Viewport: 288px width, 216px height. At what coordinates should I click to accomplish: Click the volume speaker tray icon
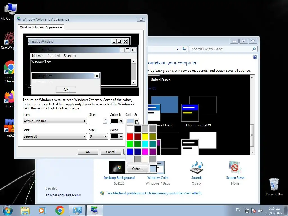tap(260, 211)
